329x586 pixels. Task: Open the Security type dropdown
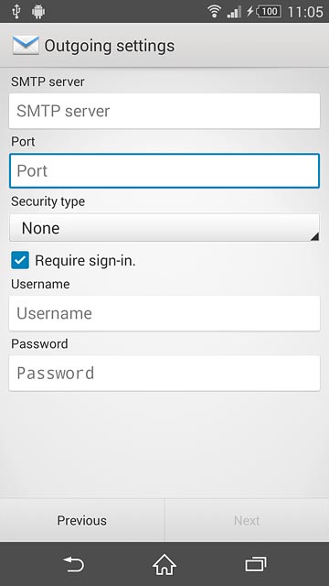[164, 228]
